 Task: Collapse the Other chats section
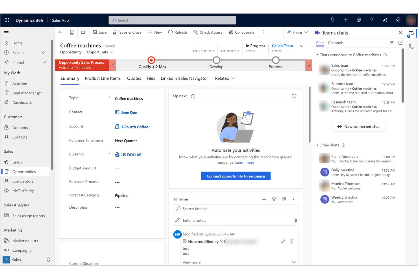point(317,145)
